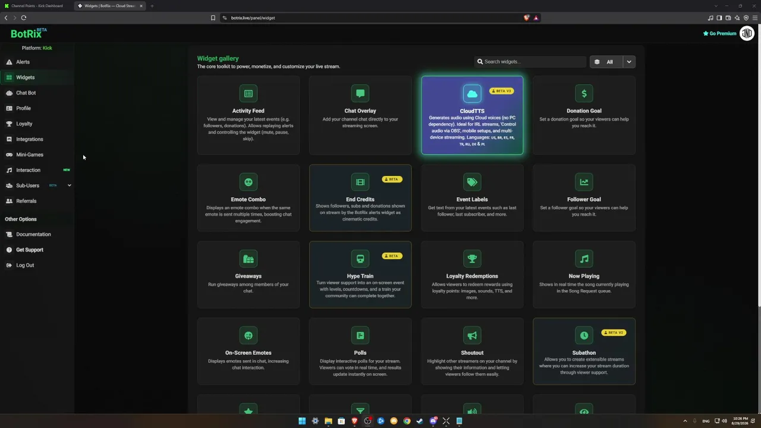Click the BotRix logo
The height and width of the screenshot is (428, 761).
[x=28, y=33]
